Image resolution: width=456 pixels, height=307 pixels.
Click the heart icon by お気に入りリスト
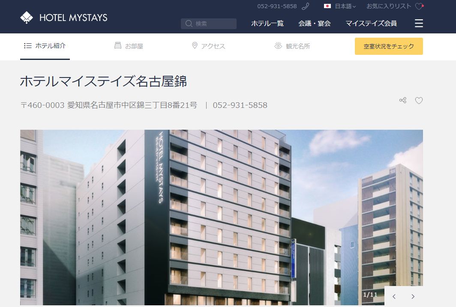419,6
